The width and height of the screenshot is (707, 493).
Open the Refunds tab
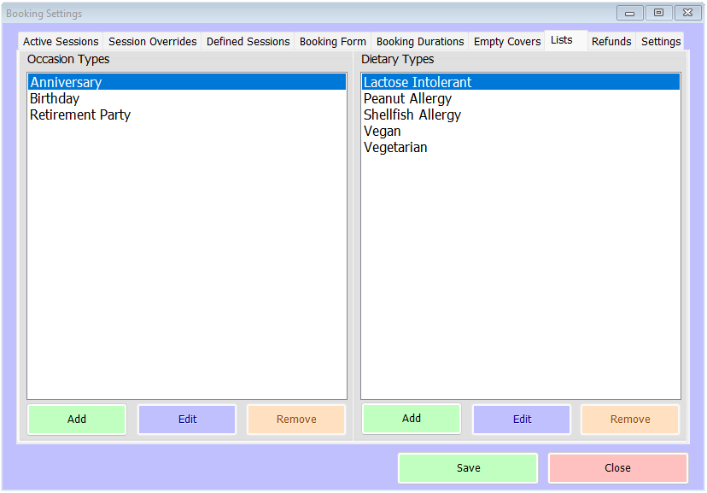(x=611, y=41)
